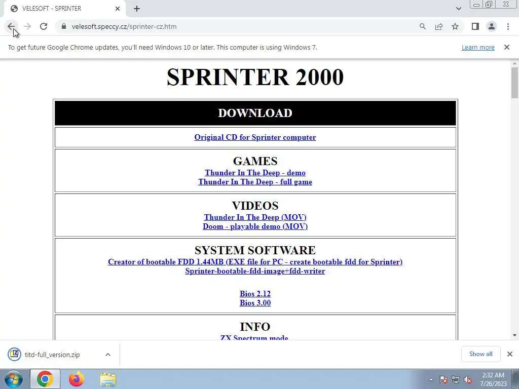Download Thunder In The Deep - full game
Screen dimensions: 519x389
255,182
